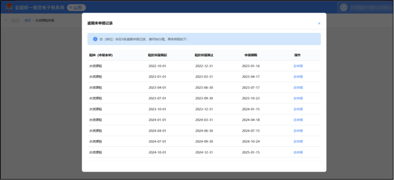This screenshot has width=394, height=180.
Task: Click deadline cell 2023-10-23
Action: pyautogui.click(x=251, y=98)
